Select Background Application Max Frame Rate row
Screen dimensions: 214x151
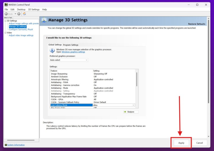click(x=93, y=97)
